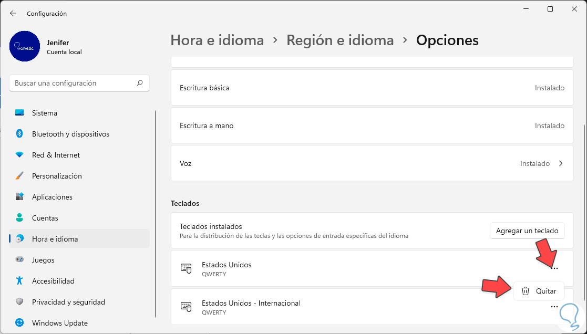Open the Juegos section
The height and width of the screenshot is (334, 587).
tap(43, 260)
